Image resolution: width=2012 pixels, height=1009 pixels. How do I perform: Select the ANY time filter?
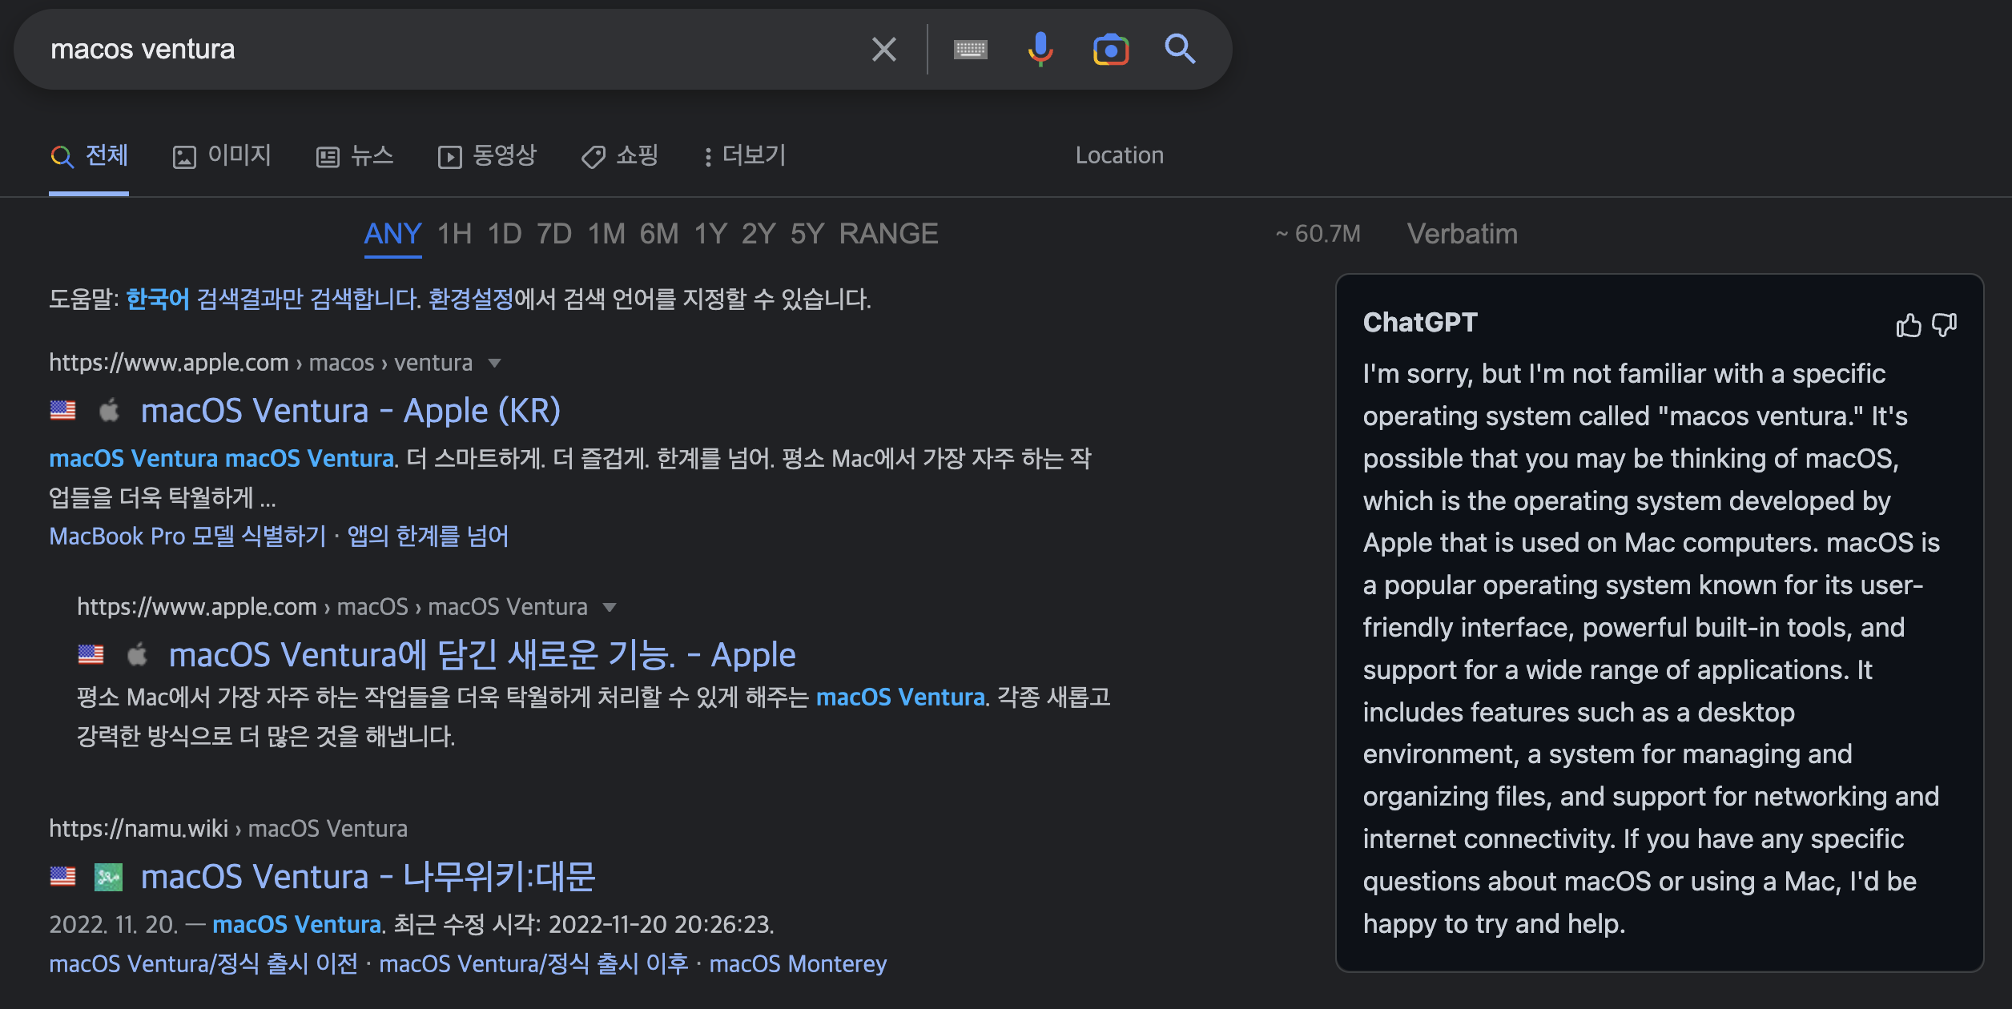point(392,234)
